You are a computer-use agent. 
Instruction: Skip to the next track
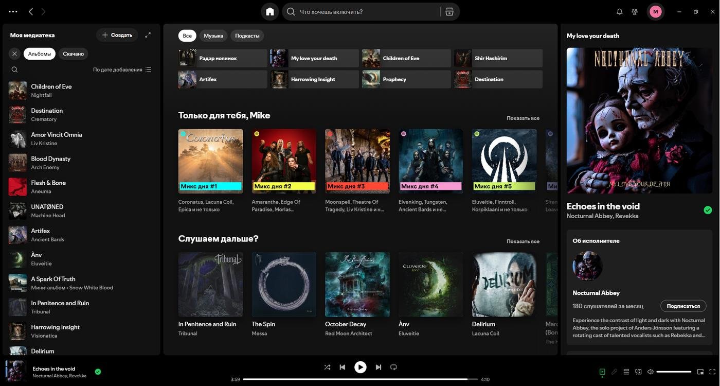[379, 367]
